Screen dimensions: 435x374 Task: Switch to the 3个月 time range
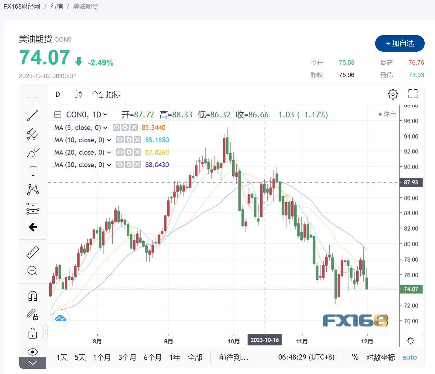[x=127, y=357]
